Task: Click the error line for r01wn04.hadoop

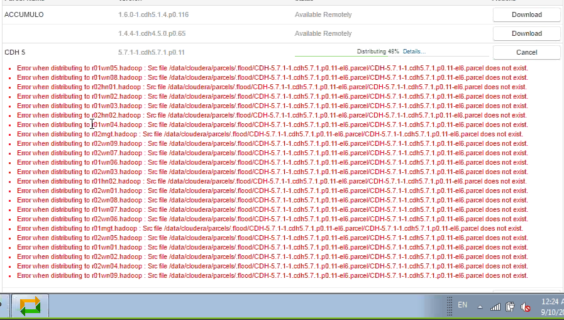Action: coord(272,124)
